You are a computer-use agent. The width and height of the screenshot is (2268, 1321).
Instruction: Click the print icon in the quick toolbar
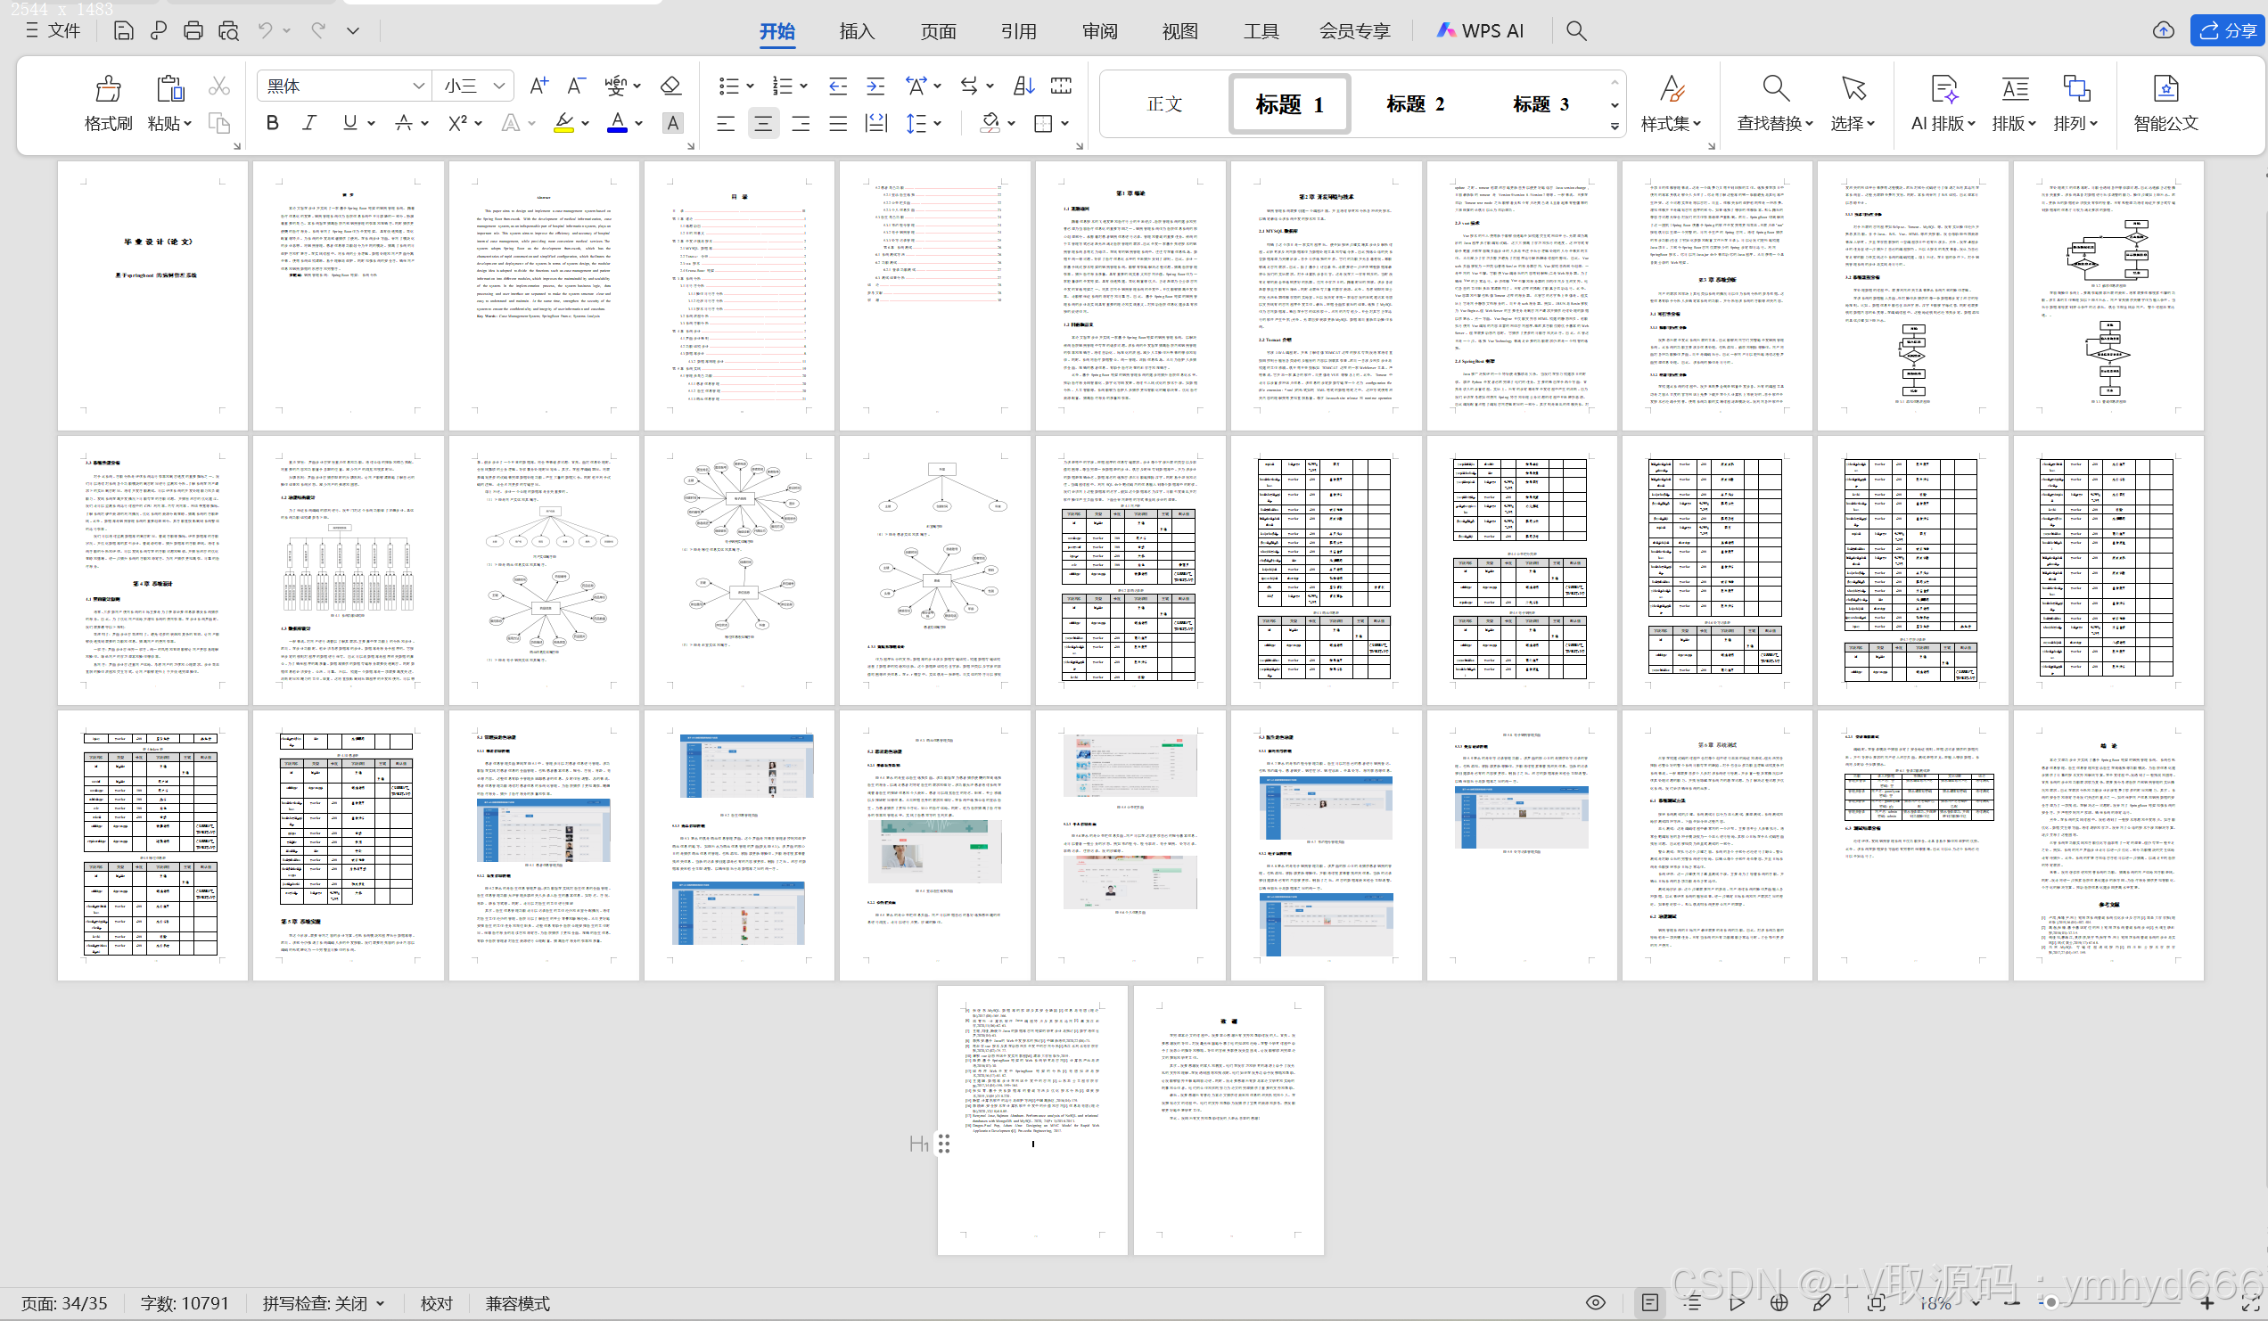tap(193, 30)
